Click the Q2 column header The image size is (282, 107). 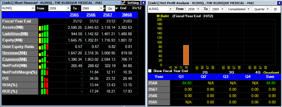point(203,77)
